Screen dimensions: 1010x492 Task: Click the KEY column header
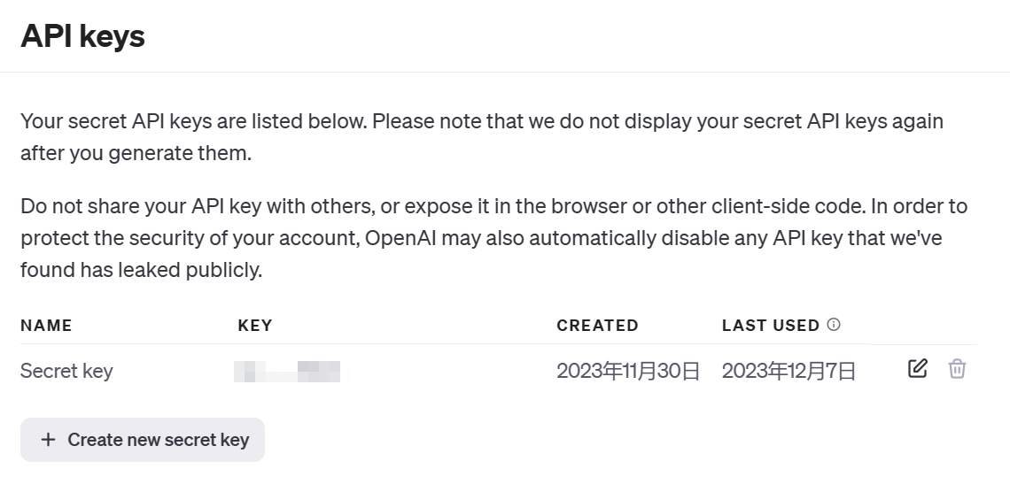255,326
